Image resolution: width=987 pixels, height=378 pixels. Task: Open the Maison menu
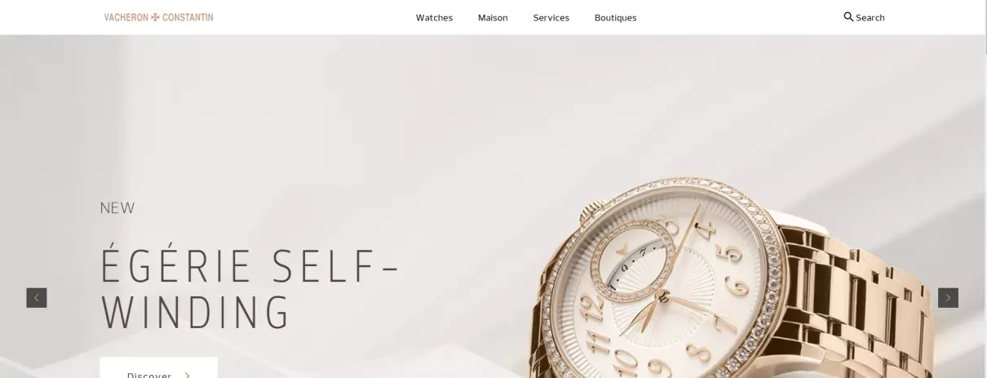[x=493, y=17]
